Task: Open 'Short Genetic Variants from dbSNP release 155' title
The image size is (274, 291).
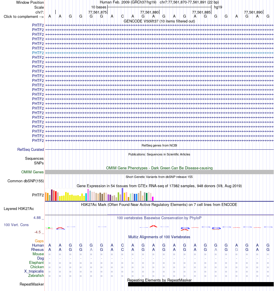Action: click(159, 177)
